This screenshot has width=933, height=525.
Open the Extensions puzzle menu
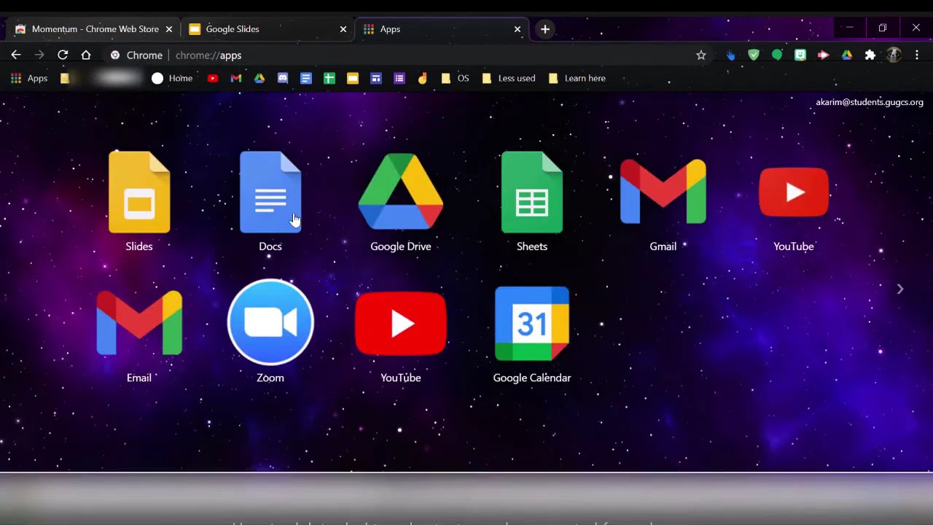point(870,55)
